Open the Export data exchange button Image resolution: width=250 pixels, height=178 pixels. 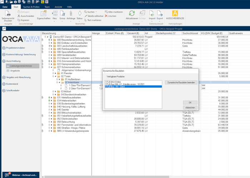coord(160,16)
